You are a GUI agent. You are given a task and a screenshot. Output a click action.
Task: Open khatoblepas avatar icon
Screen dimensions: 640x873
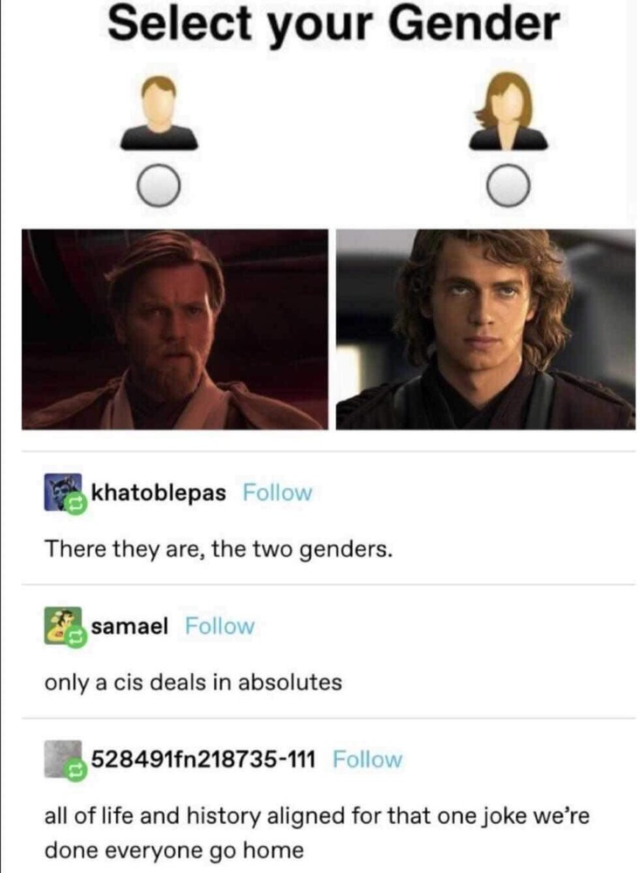coord(62,492)
